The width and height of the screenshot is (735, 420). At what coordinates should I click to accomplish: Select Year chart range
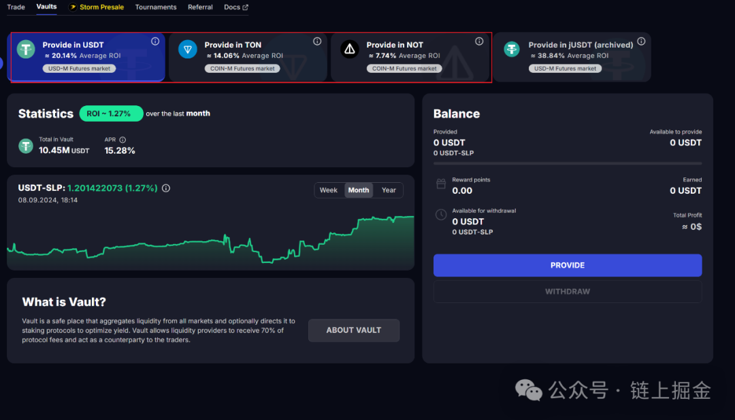389,190
